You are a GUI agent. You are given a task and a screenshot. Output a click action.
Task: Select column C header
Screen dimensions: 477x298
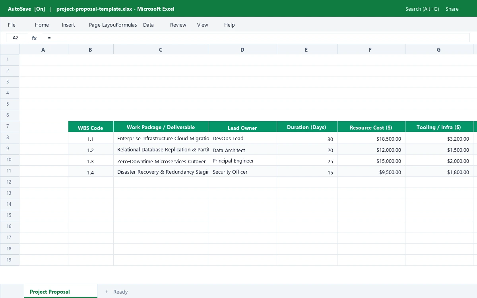click(x=161, y=49)
